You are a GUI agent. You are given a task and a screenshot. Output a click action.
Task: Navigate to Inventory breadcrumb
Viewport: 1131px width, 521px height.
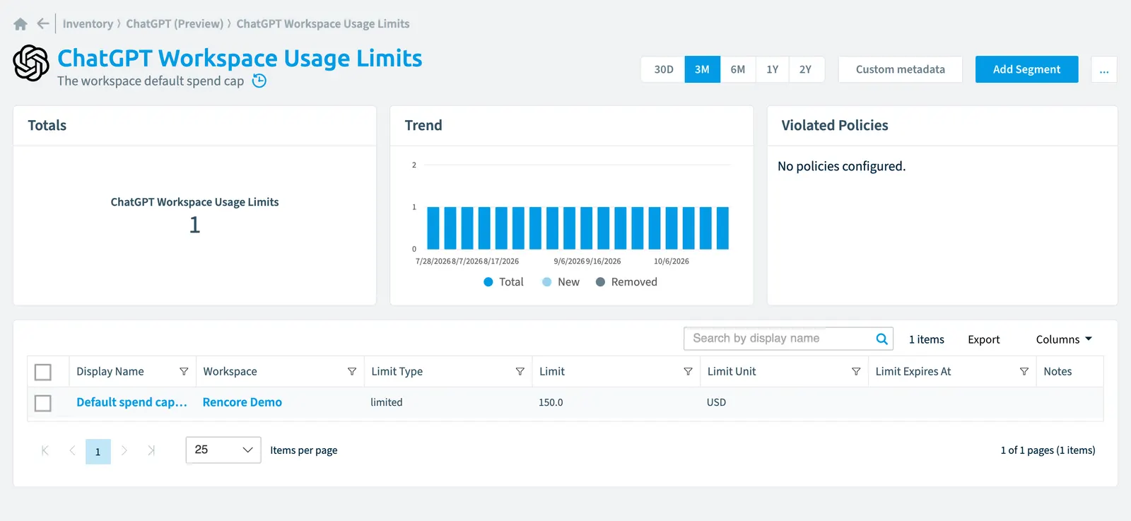[x=88, y=24]
